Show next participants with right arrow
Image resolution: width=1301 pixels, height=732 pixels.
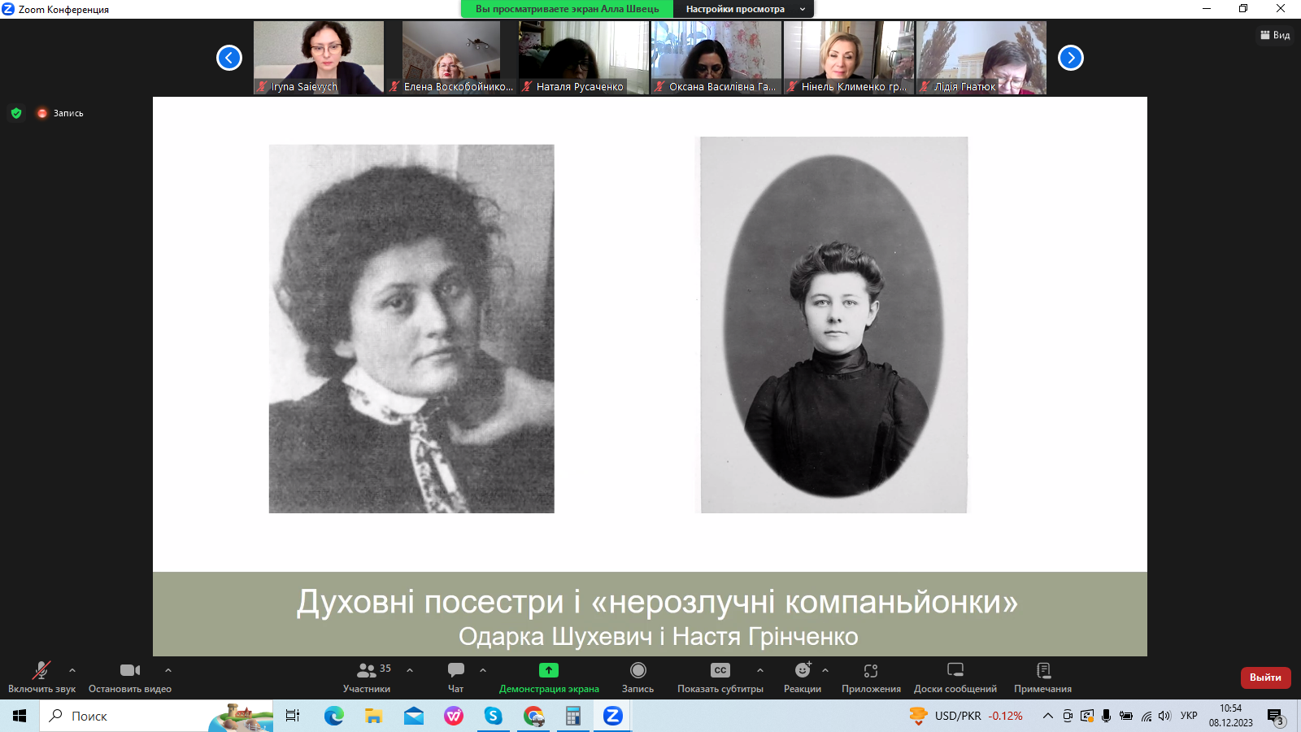[x=1070, y=58]
